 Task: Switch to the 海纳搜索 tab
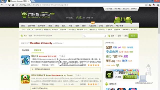[25, 50]
